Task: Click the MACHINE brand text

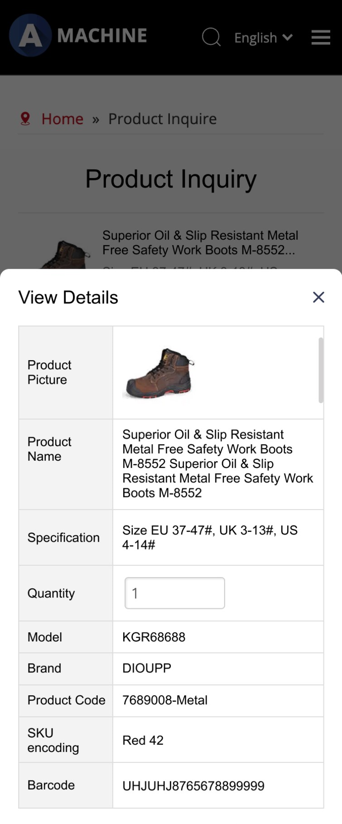Action: pos(102,35)
